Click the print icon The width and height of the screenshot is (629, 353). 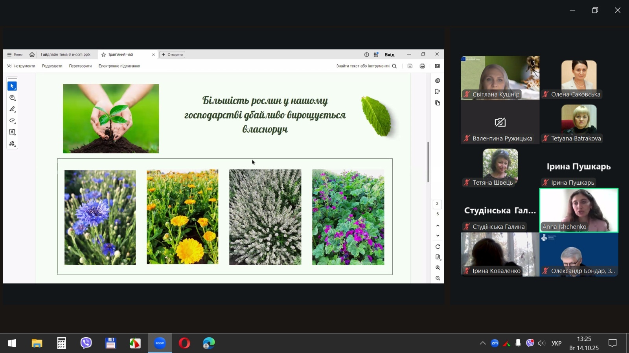pyautogui.click(x=422, y=66)
